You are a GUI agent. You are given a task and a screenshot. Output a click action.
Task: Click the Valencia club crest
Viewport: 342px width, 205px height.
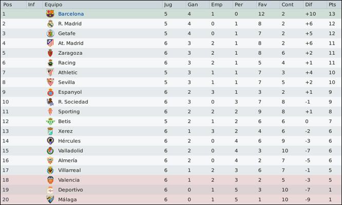[x=50, y=180]
